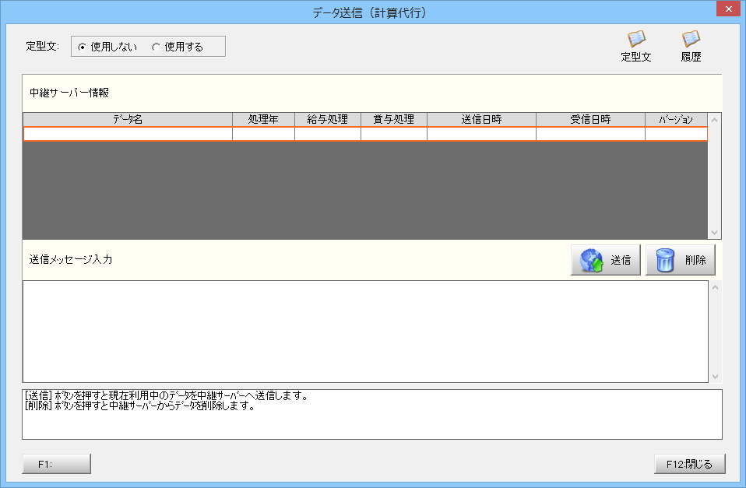The height and width of the screenshot is (488, 746).
Task: Click the message box scrollbar up arrow
Action: (x=715, y=287)
